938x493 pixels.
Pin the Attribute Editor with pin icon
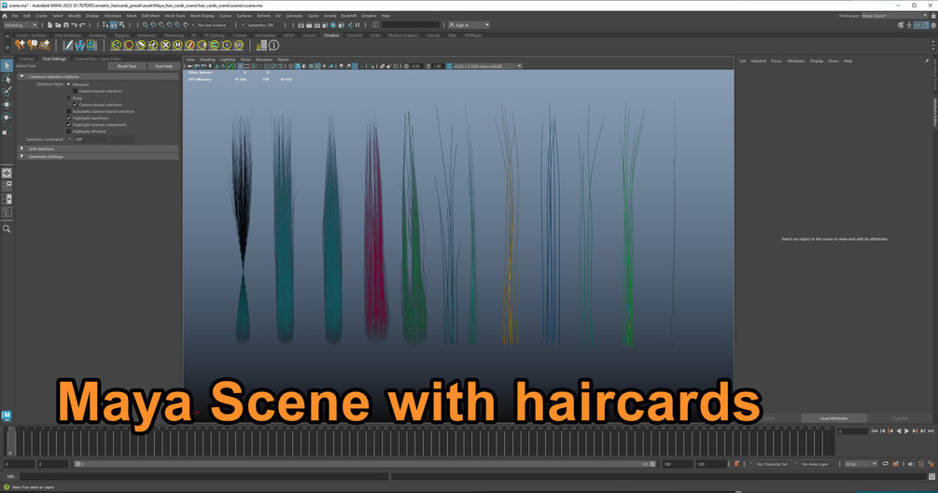tap(927, 61)
